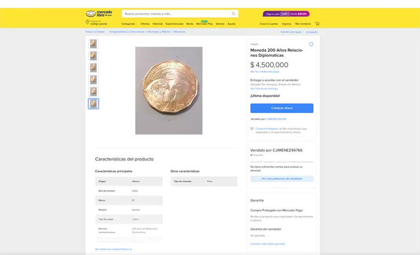Select the third coin thumbnail
Image resolution: width=420 pixels, height=255 pixels.
coord(93,68)
